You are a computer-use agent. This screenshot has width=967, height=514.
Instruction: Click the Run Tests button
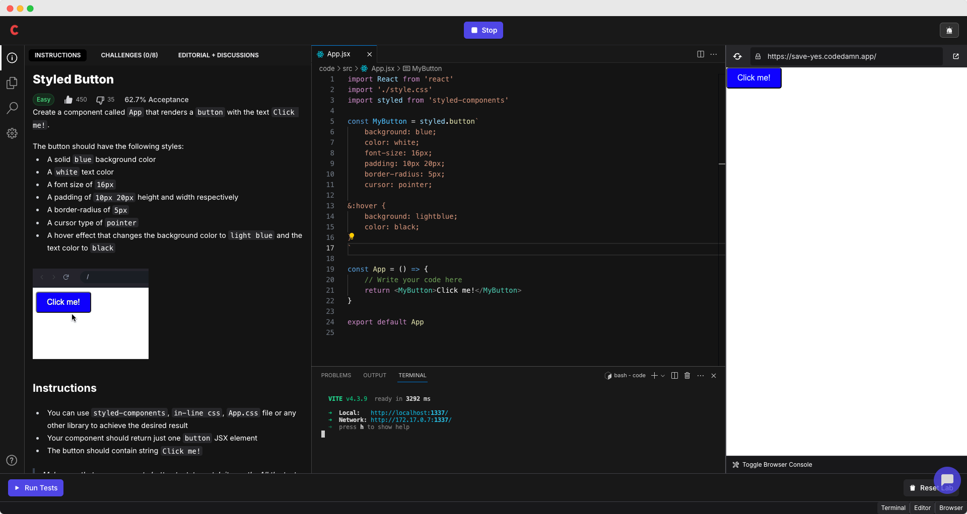tap(36, 488)
